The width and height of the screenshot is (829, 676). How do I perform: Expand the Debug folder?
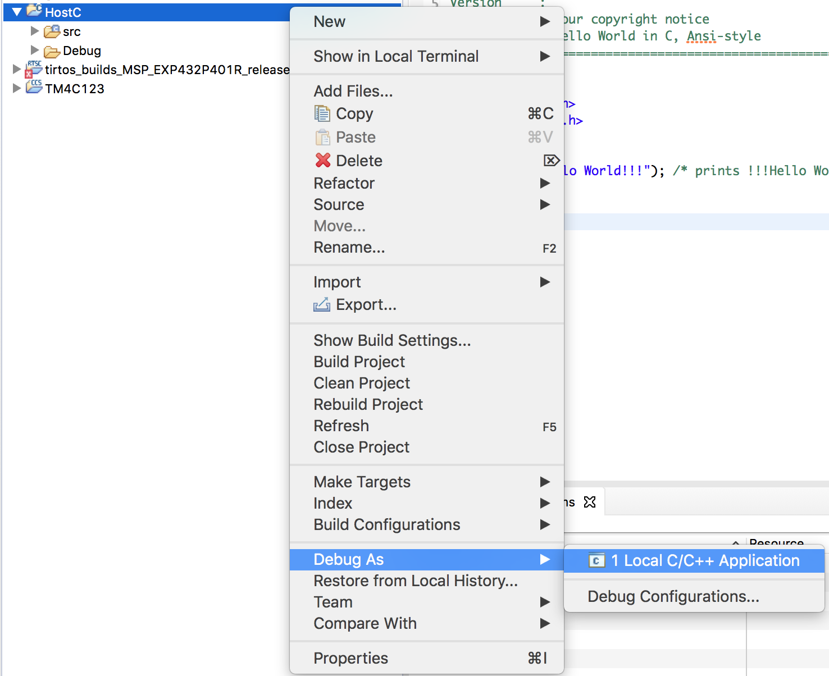pos(35,50)
